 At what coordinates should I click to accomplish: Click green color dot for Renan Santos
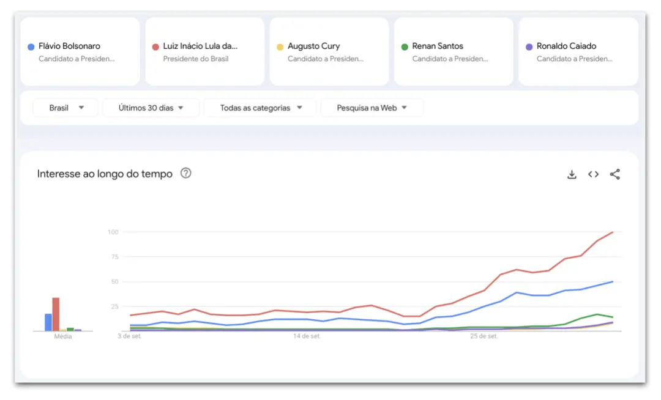(x=405, y=46)
